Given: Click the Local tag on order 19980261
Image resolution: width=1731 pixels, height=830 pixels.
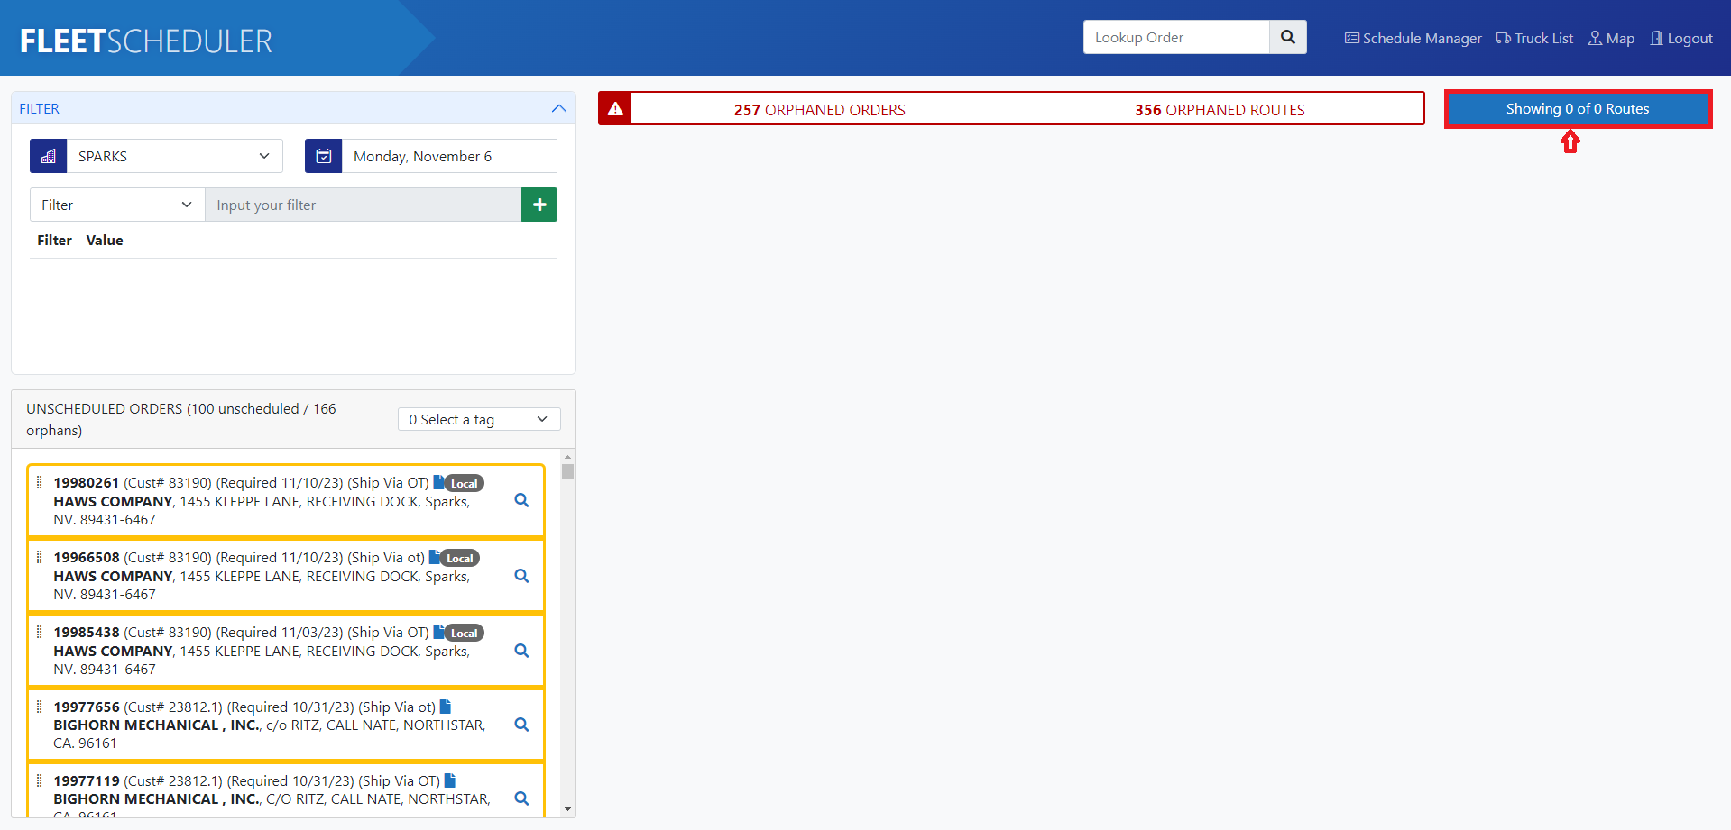Looking at the screenshot, I should [465, 483].
